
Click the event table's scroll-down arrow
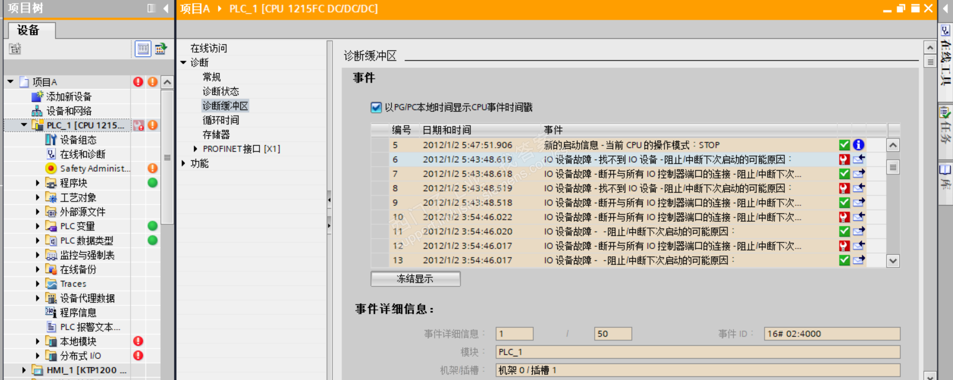pyautogui.click(x=893, y=261)
